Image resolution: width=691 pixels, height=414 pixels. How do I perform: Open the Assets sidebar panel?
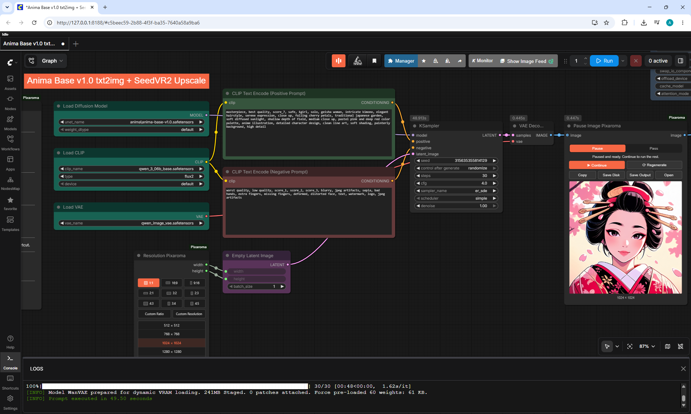tap(10, 82)
